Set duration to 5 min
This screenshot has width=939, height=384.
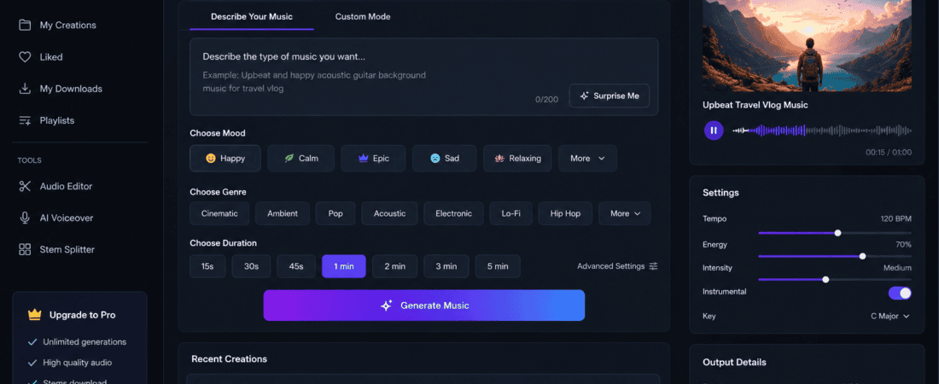pyautogui.click(x=498, y=266)
